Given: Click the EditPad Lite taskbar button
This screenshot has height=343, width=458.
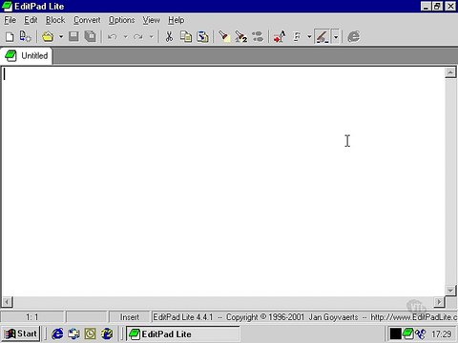Looking at the screenshot, I should point(183,334).
